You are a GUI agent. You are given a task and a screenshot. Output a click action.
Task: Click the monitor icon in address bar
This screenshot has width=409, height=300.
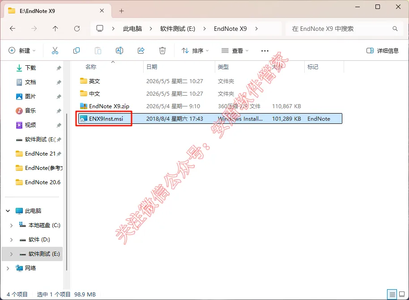click(100, 29)
